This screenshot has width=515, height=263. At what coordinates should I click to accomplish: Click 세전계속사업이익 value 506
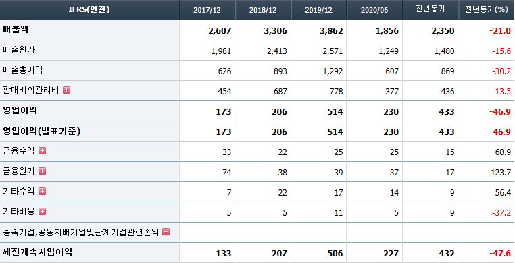[x=335, y=254]
